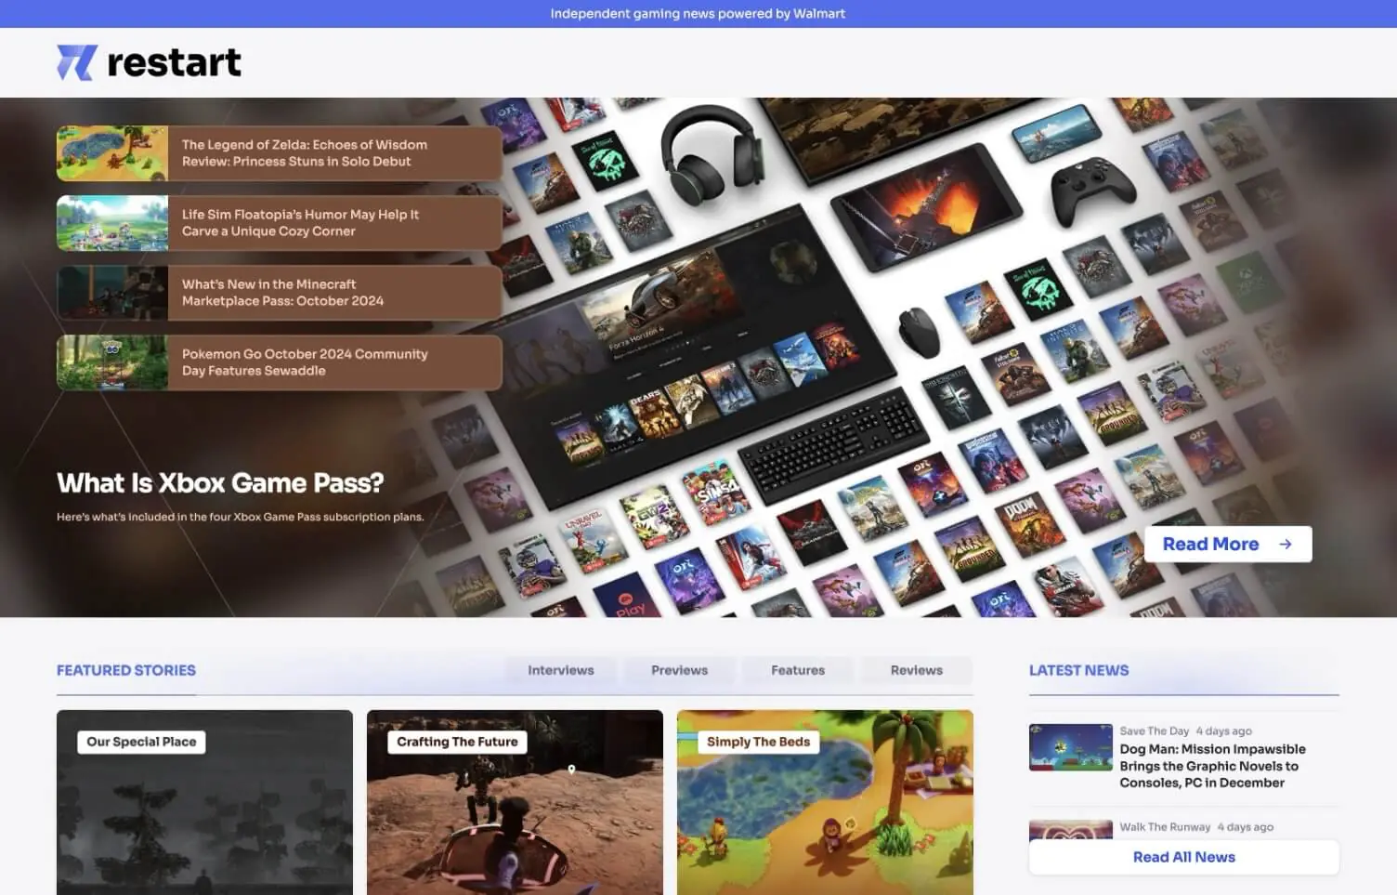
Task: Click the arrow icon in Read More
Action: pos(1285,544)
